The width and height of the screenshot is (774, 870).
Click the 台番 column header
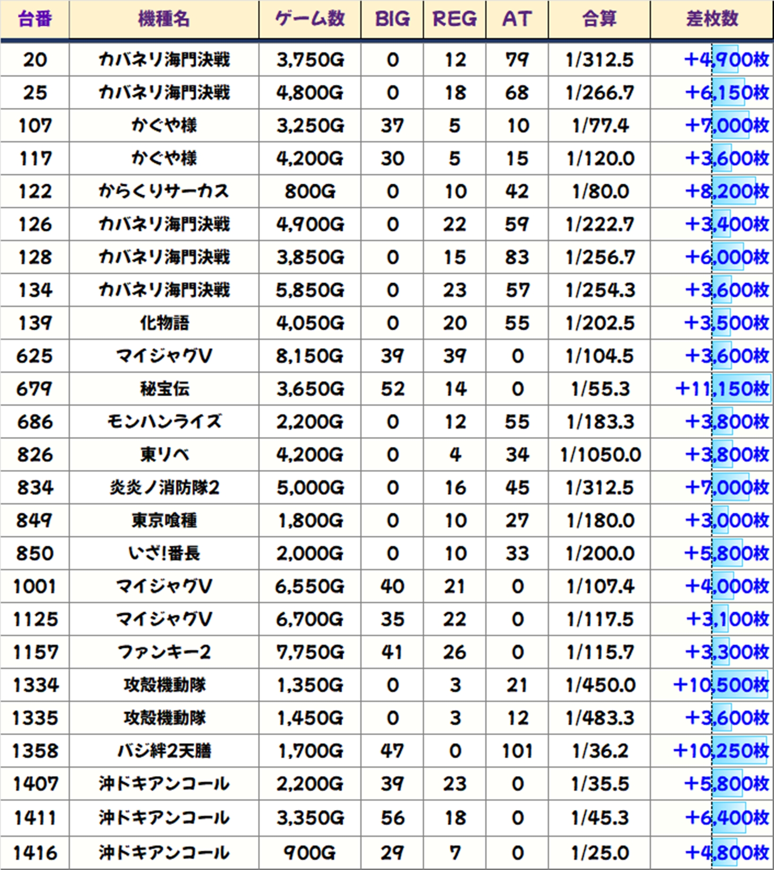tap(34, 19)
